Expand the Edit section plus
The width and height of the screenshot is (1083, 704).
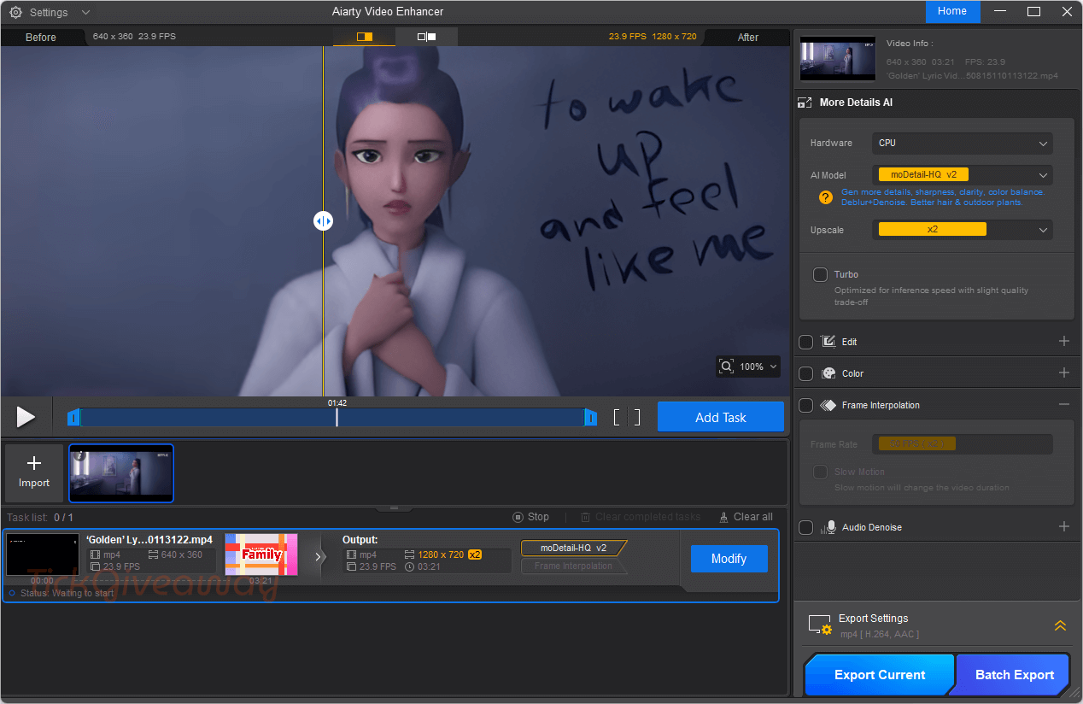coord(1063,342)
